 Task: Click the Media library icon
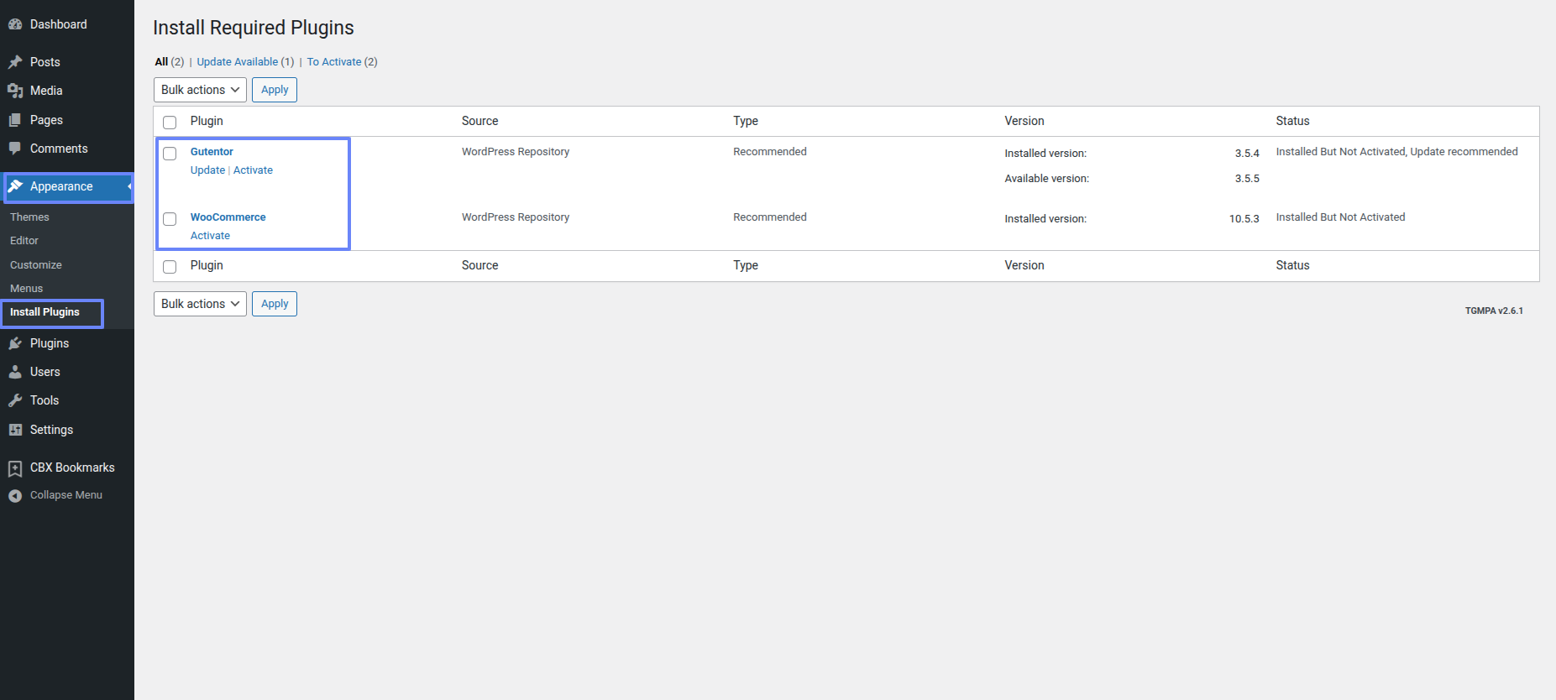[x=15, y=91]
